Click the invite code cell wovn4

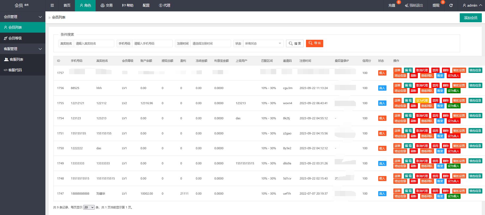tap(288, 103)
